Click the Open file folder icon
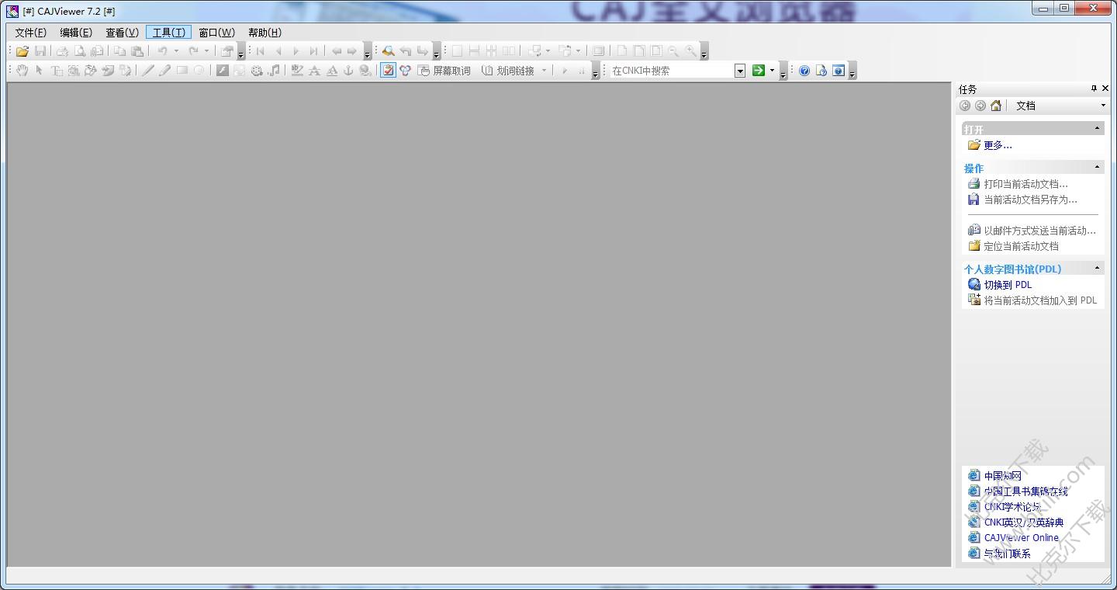 click(x=22, y=51)
